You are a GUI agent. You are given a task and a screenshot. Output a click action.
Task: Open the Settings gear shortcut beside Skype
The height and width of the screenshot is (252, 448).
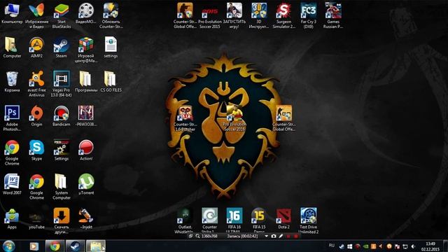coord(62,150)
